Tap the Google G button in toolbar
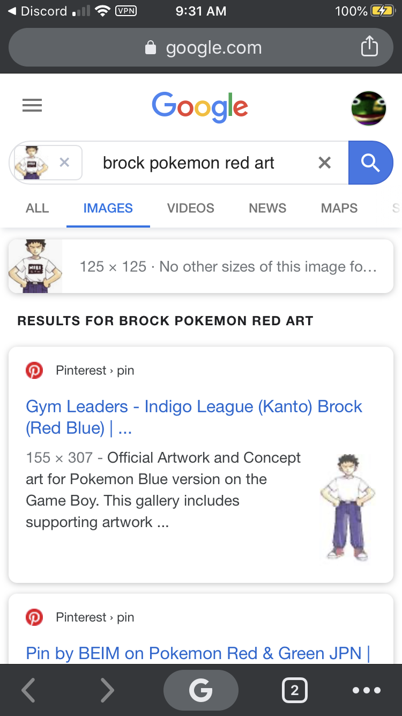402x716 pixels. click(x=200, y=690)
